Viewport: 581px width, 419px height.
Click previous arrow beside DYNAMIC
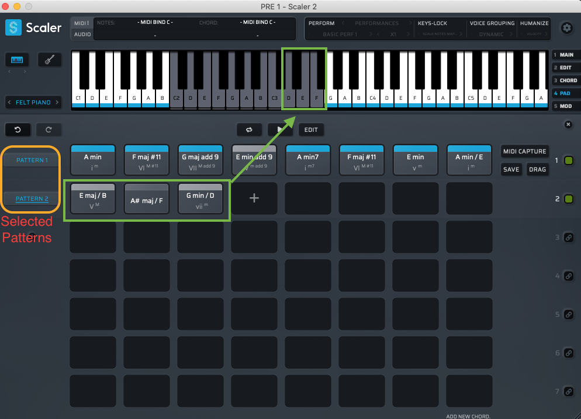point(471,34)
